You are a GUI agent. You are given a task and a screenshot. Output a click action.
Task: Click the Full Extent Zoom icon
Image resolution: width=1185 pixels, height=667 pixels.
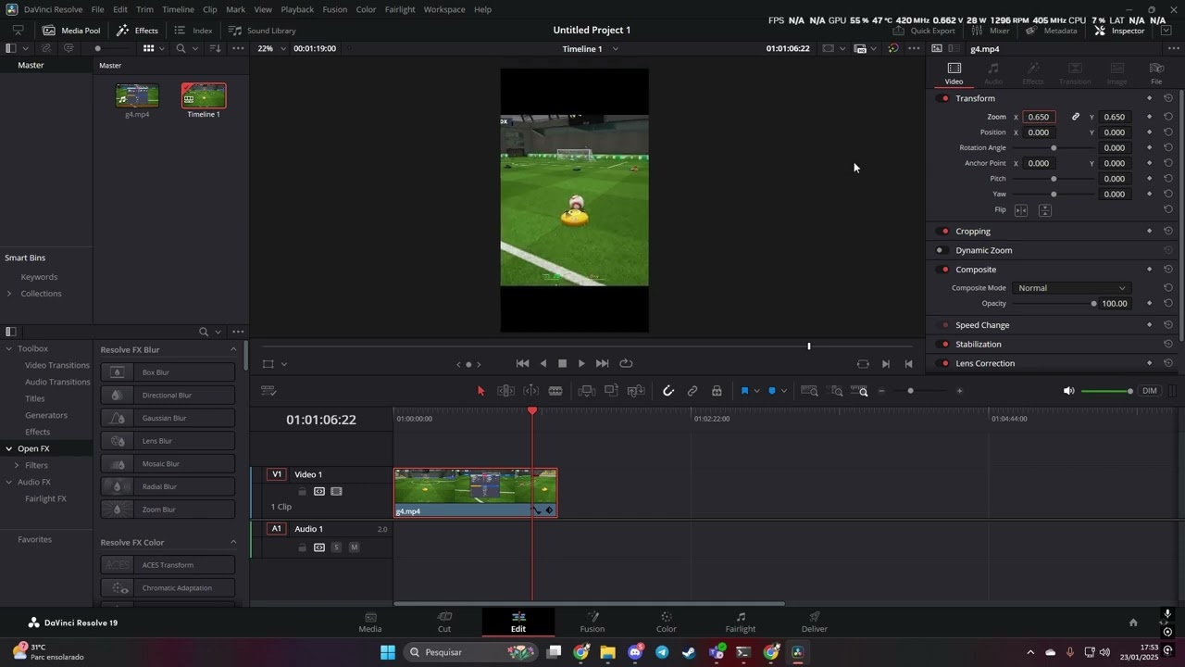click(809, 391)
